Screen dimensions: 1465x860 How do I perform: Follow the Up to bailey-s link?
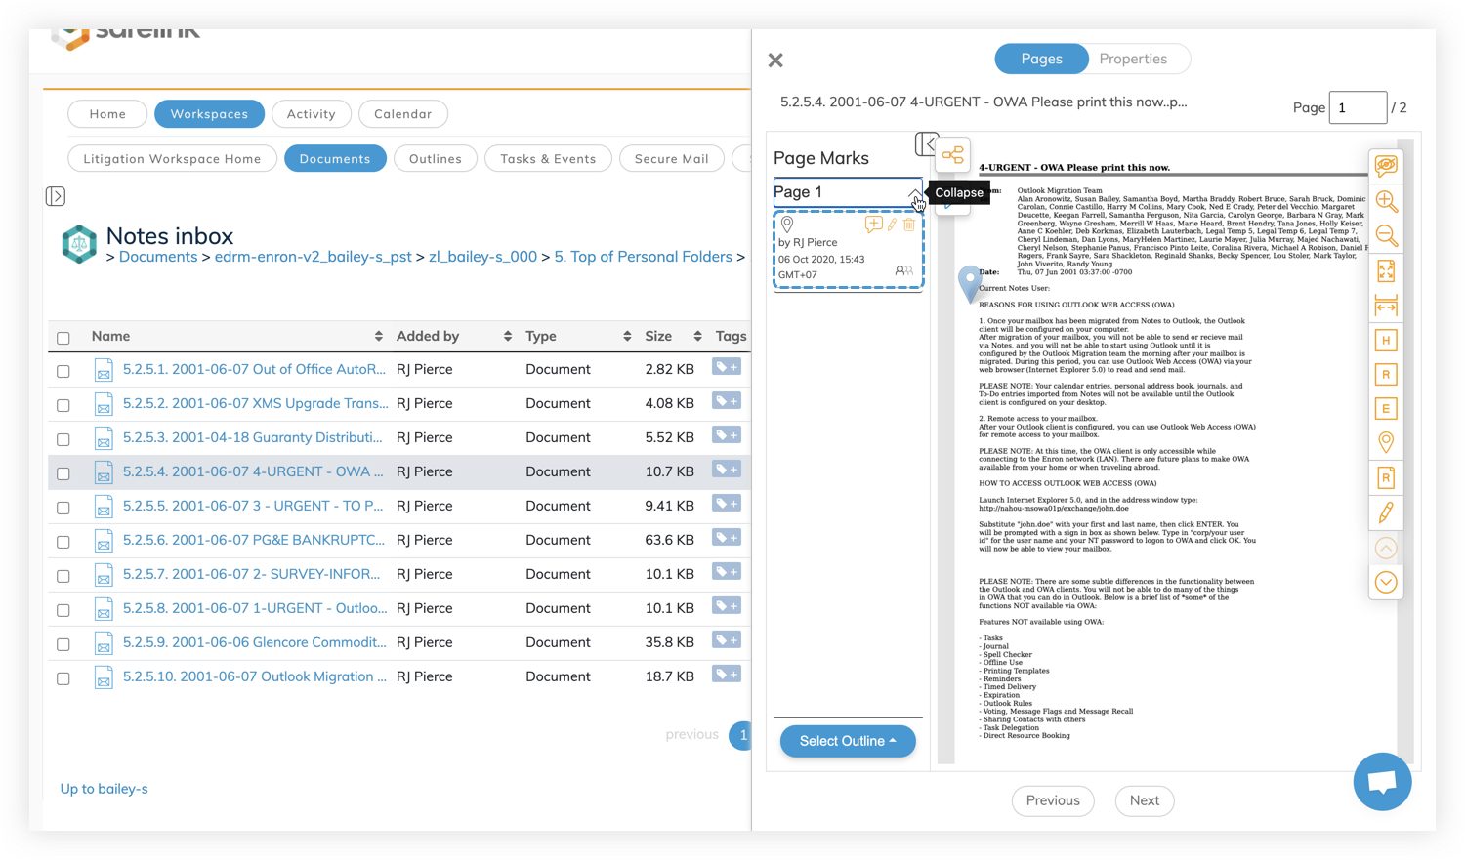click(105, 789)
